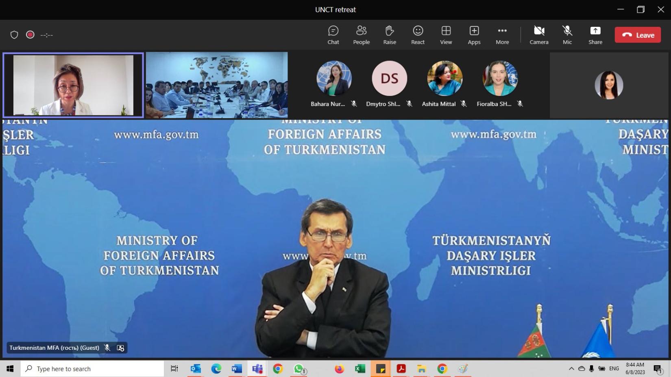671x377 pixels.
Task: Open the More actions menu
Action: coord(502,35)
